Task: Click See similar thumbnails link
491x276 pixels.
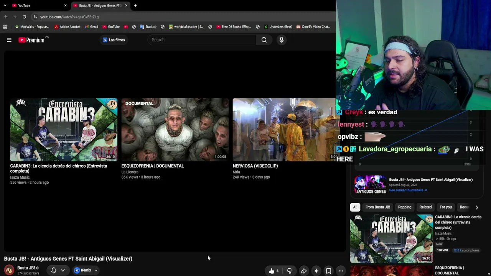Action: click(408, 190)
